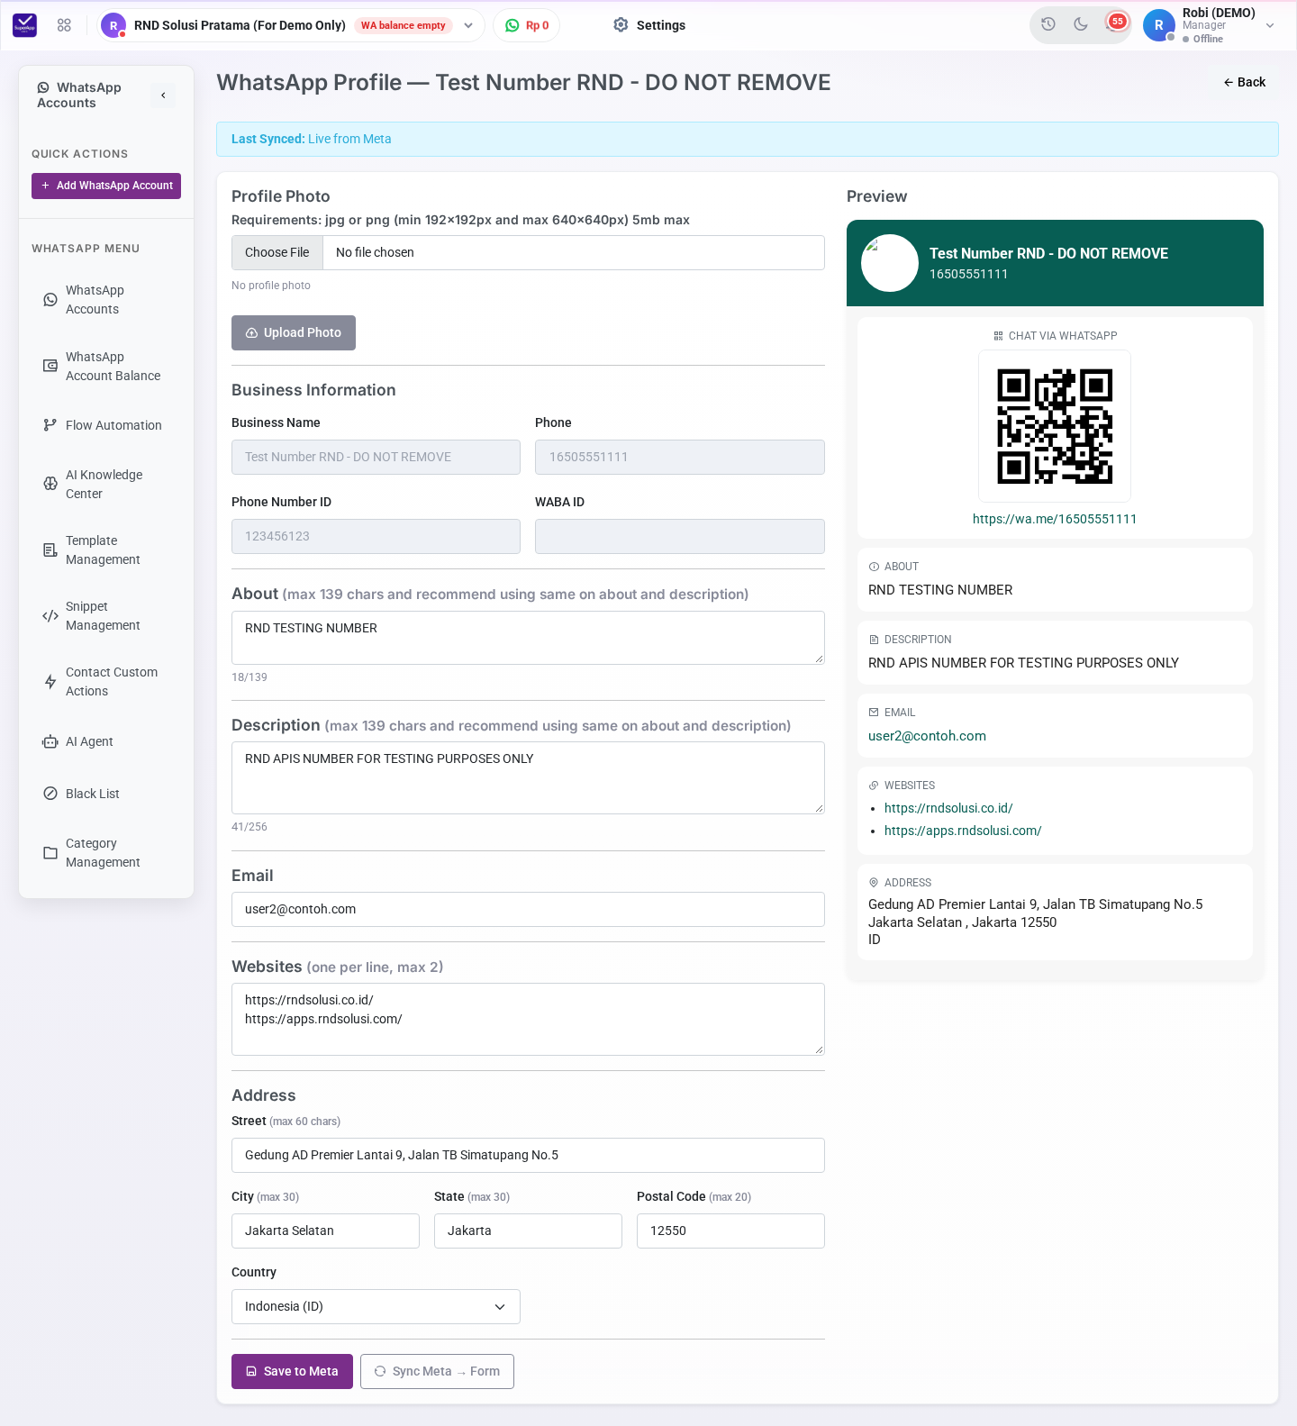Screen dimensions: 1297x1426
Task: Click the user2@contoh.com email link in preview
Action: [927, 736]
